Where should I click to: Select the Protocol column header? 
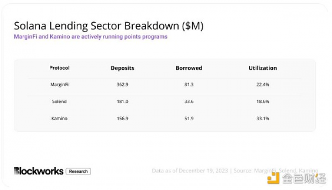coord(59,68)
